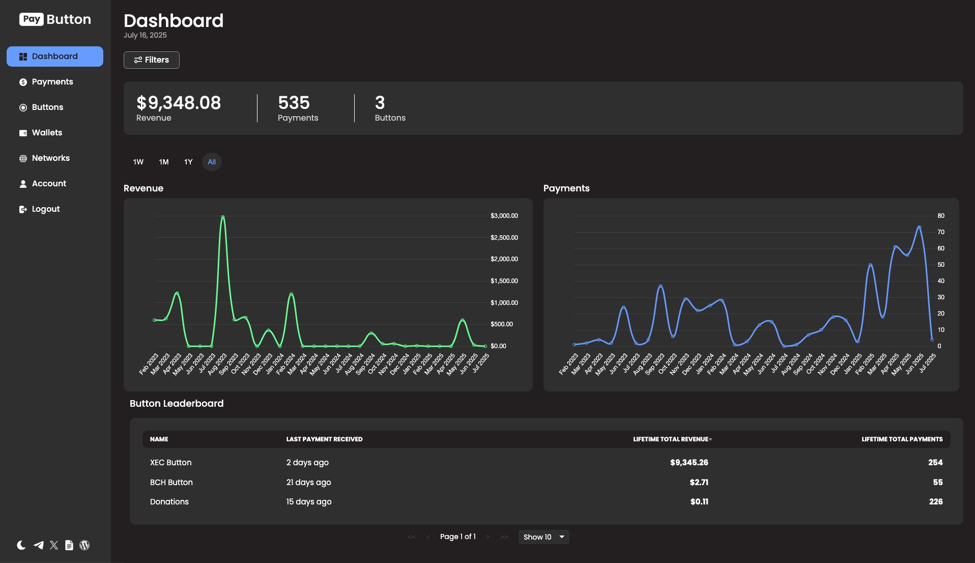This screenshot has height=563, width=975.
Task: Expand the Filters panel
Action: (x=151, y=60)
